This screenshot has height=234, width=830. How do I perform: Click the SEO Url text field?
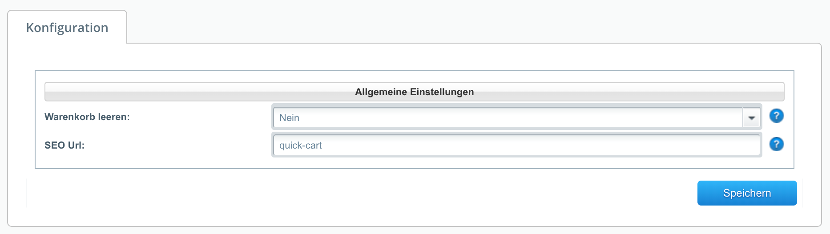(x=516, y=145)
